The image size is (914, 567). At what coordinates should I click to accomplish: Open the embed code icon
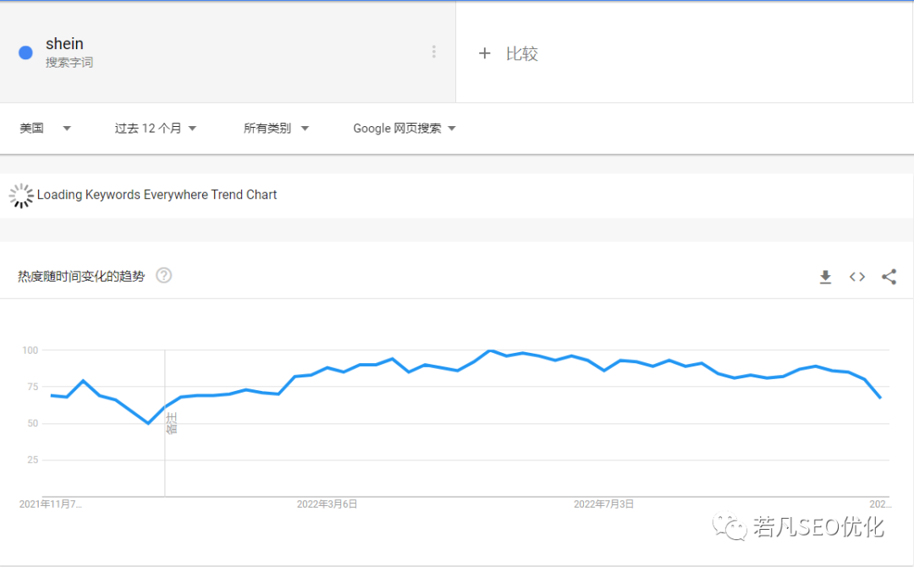tap(857, 277)
